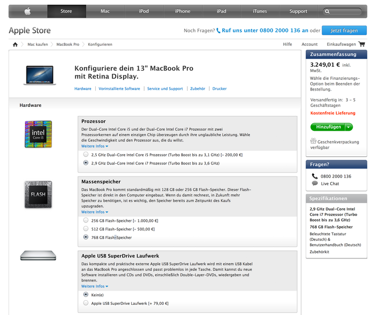Click Ruf uns unter 0800 2000 136 an
The width and height of the screenshot is (376, 315).
(265, 31)
